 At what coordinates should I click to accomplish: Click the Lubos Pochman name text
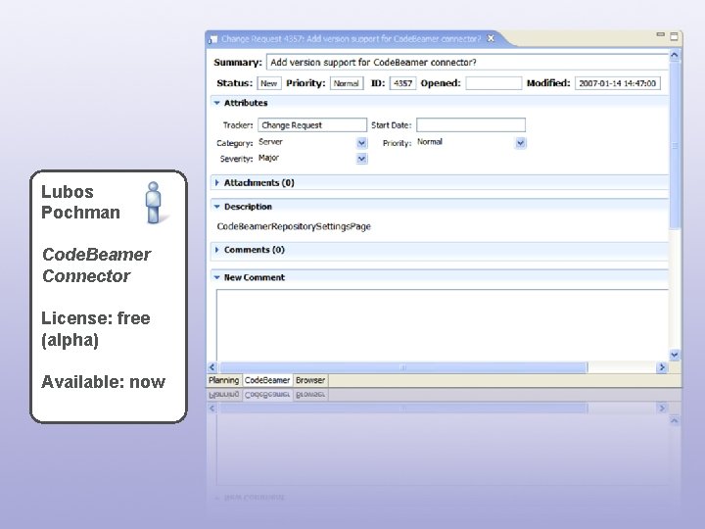pos(81,202)
